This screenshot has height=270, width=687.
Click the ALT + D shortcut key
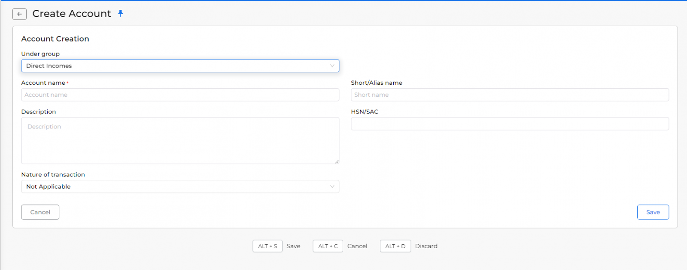[x=395, y=246]
